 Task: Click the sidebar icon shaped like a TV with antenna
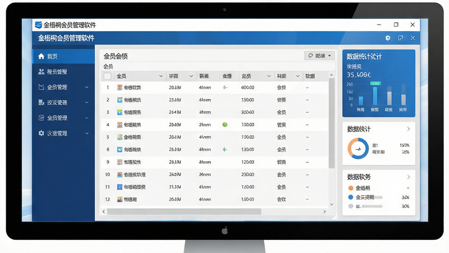(41, 87)
